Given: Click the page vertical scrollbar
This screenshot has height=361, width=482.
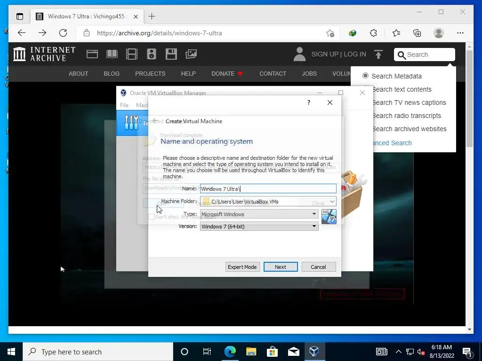Looking at the screenshot, I should tap(469, 98).
